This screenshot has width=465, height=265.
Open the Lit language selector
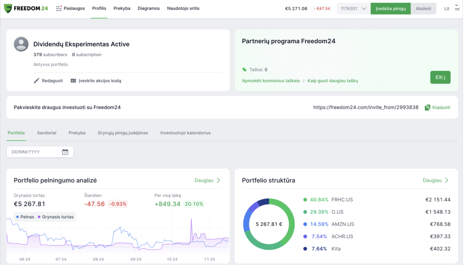(447, 9)
